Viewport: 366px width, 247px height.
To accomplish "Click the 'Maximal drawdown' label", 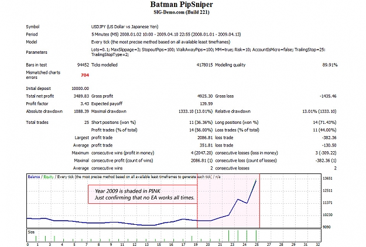I will click(x=109, y=112).
